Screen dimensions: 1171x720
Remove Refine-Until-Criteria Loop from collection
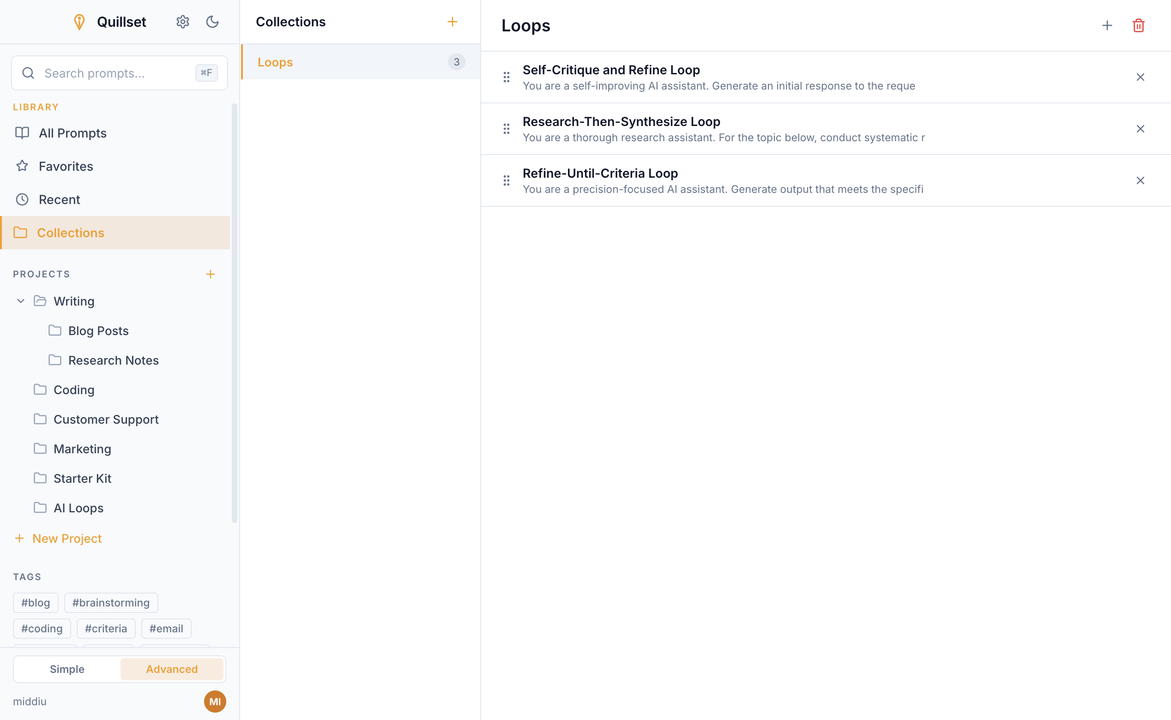1140,180
